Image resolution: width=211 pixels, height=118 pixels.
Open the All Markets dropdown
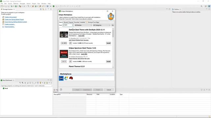83,25
